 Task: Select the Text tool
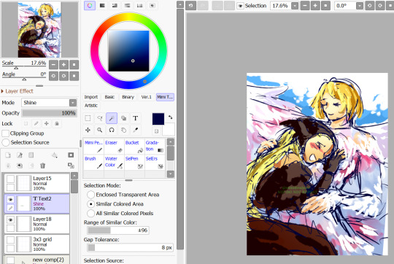(136, 118)
